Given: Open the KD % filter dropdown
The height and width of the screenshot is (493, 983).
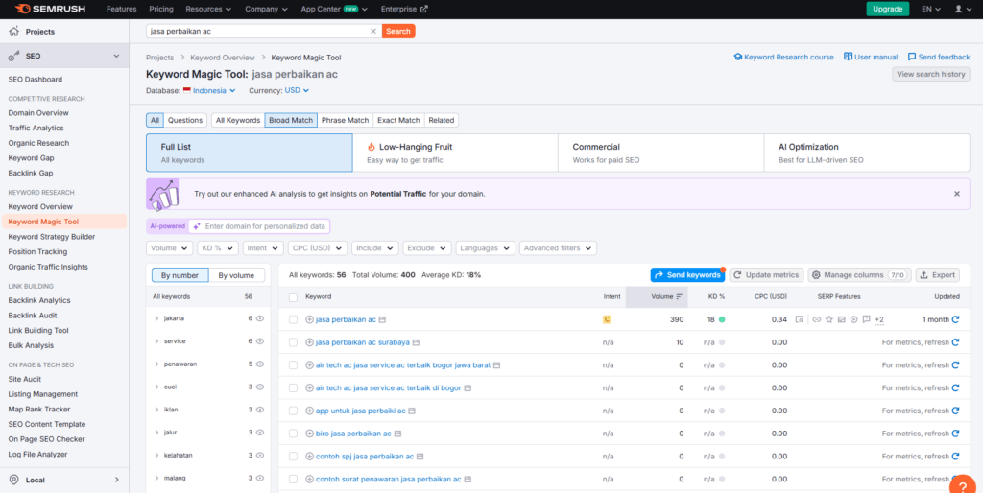Looking at the screenshot, I should (218, 248).
